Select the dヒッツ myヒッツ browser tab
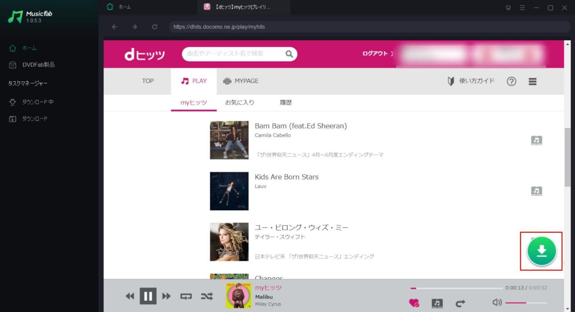Screen dimensions: 575x312 (x=244, y=7)
